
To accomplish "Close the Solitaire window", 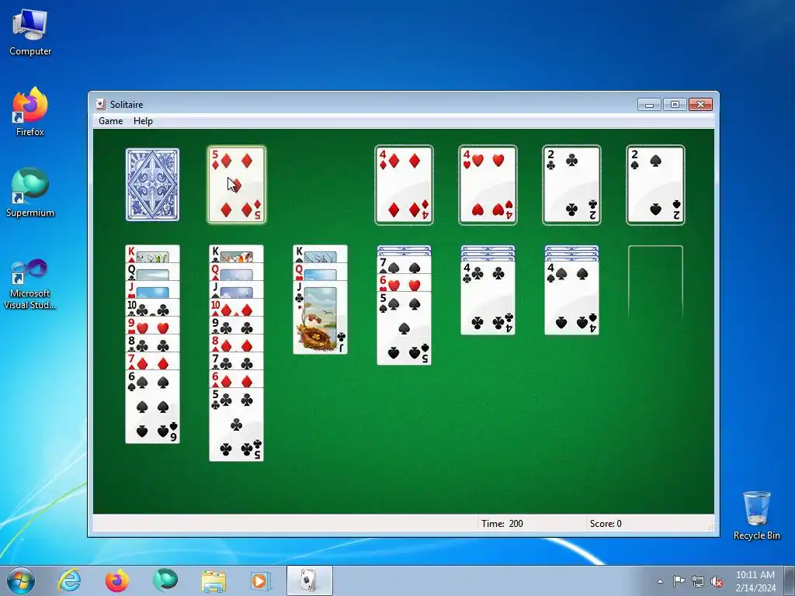I will (701, 105).
